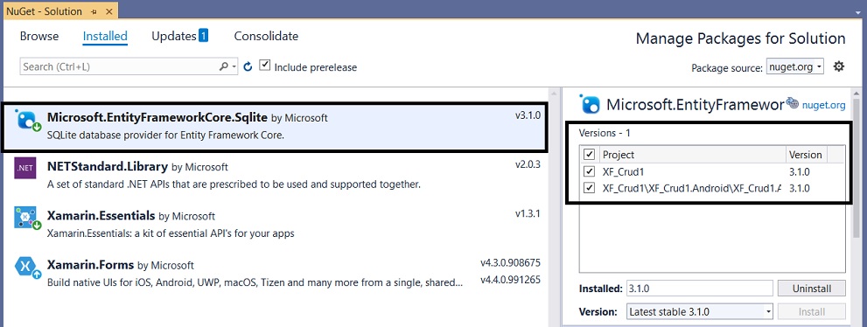Click the search magnifier icon

[x=223, y=66]
